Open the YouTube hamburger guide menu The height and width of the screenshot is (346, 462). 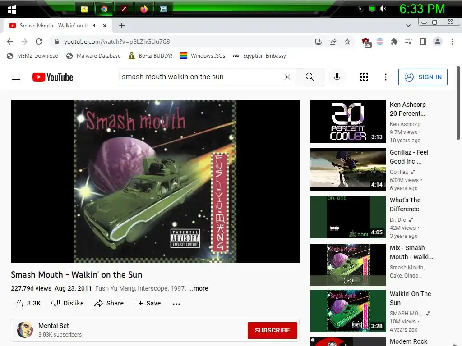[16, 77]
